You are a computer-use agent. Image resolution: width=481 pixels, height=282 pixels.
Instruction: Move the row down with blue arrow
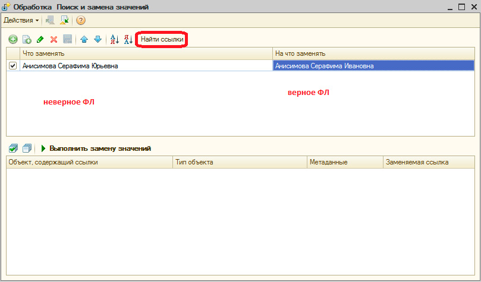click(98, 39)
